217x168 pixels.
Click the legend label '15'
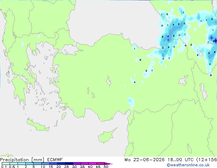51,167
